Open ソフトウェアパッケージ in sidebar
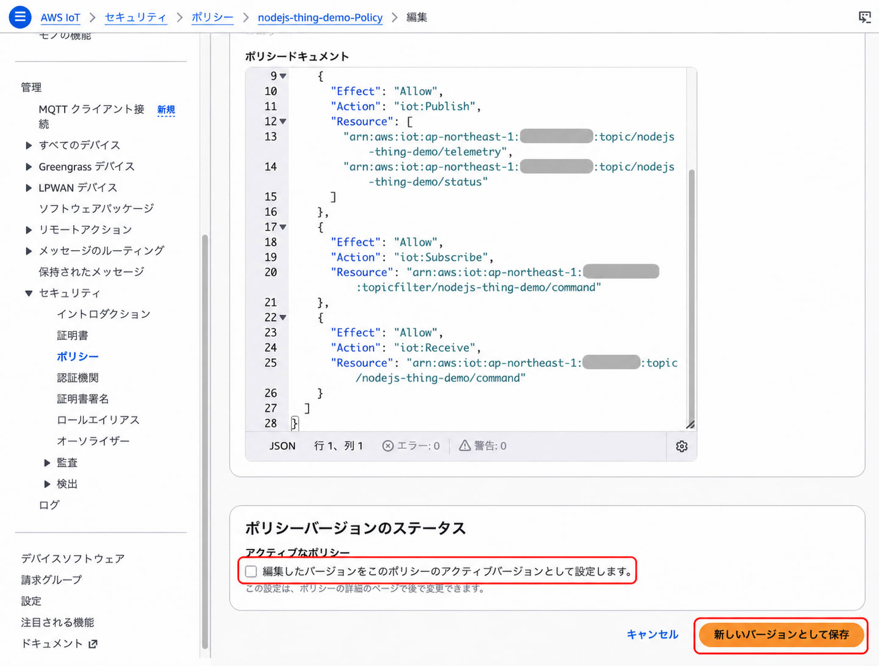This screenshot has height=666, width=879. 96,209
